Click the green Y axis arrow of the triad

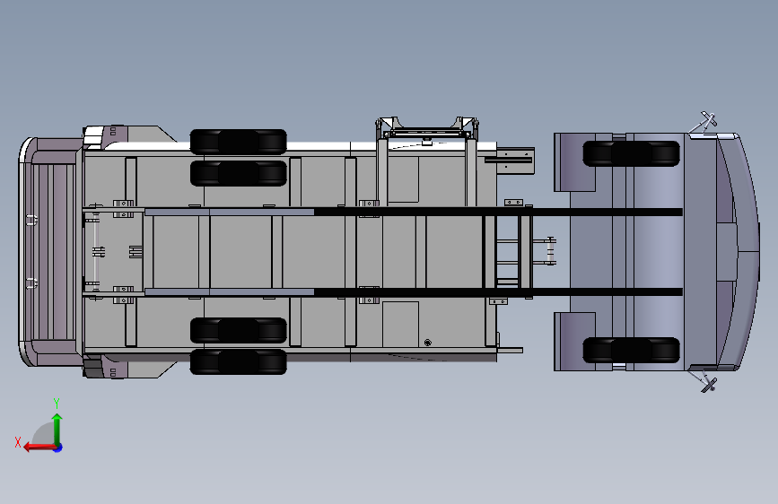tap(57, 429)
